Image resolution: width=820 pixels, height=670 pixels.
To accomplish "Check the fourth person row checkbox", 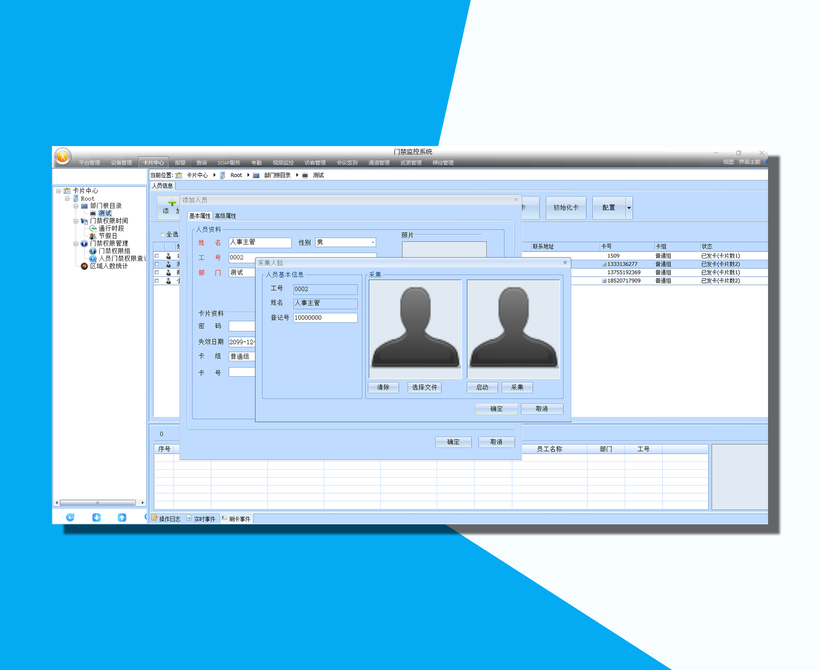I will (157, 281).
